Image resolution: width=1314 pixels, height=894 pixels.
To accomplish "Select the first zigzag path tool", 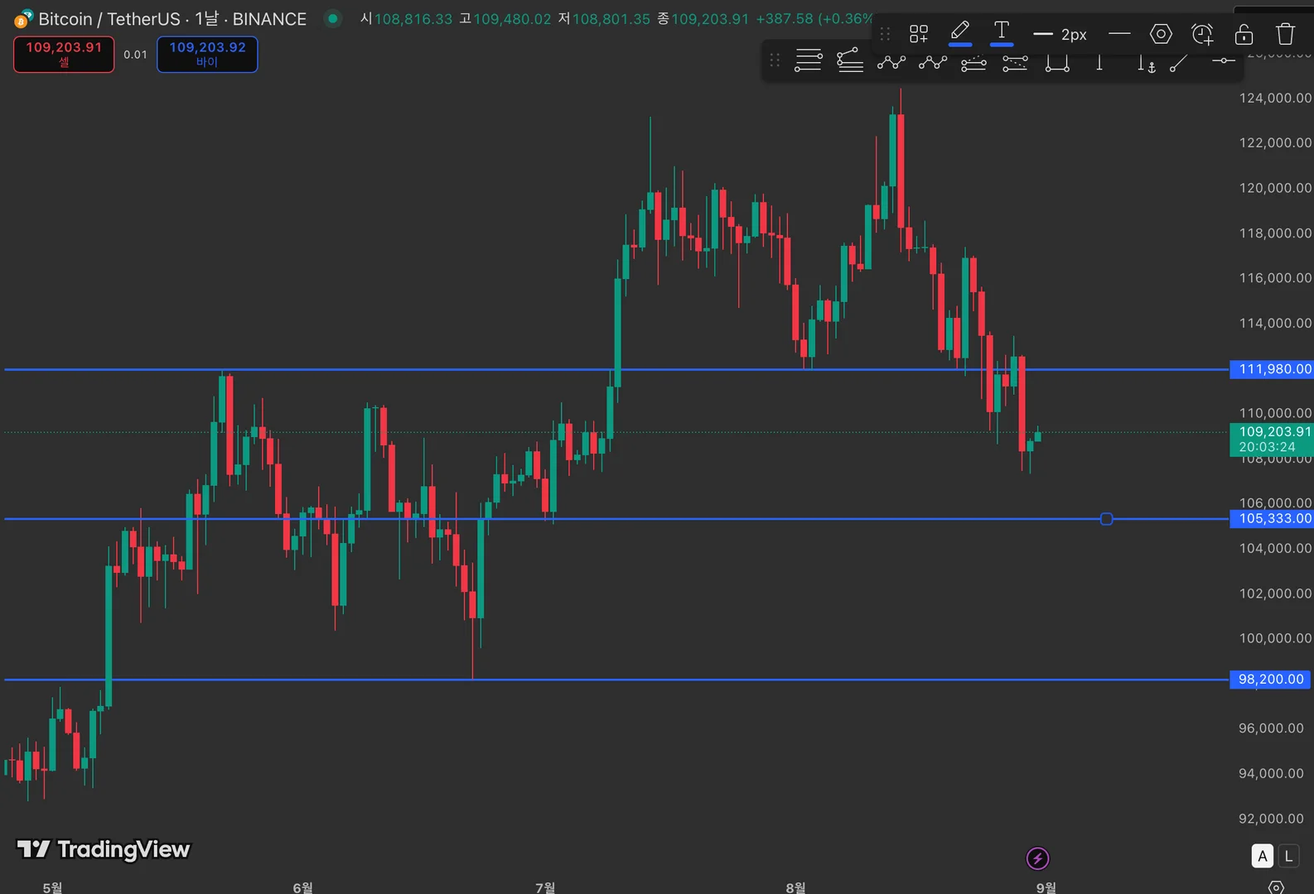I will click(x=891, y=61).
